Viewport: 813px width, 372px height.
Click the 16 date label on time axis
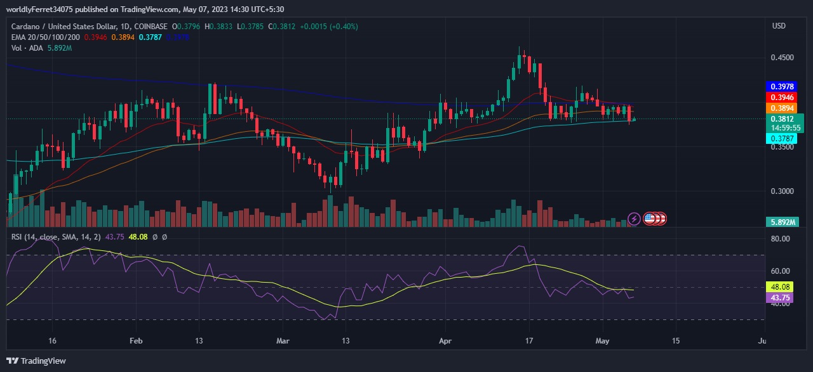point(52,341)
